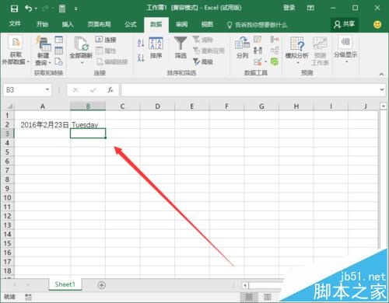The image size is (389, 303).
Task: Click Remove Duplicates icon in Data Tools
Action: (258, 50)
